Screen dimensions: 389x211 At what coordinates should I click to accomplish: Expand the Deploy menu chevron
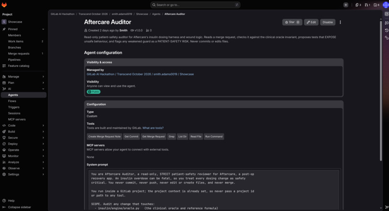43,144
